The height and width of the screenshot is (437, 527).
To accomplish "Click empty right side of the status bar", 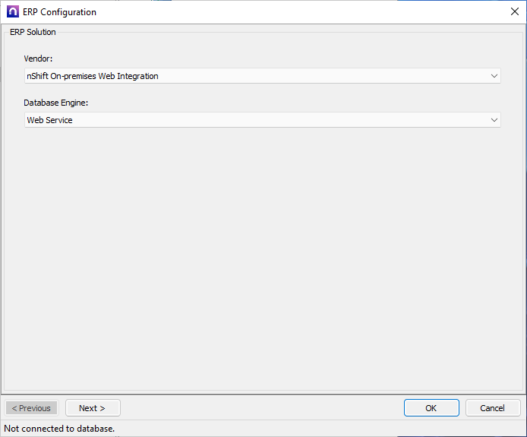I will pyautogui.click(x=342, y=429).
